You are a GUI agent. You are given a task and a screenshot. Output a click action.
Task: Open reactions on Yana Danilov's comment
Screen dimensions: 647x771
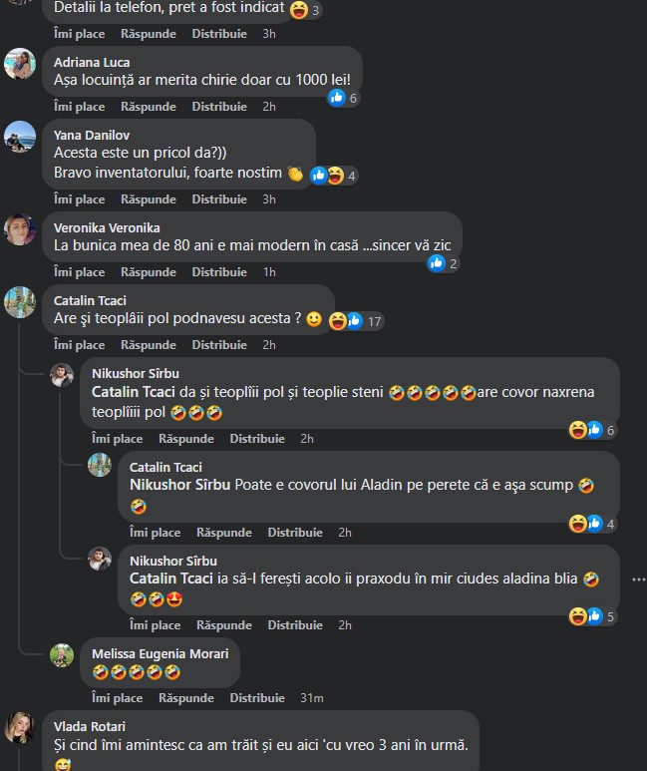(x=333, y=176)
